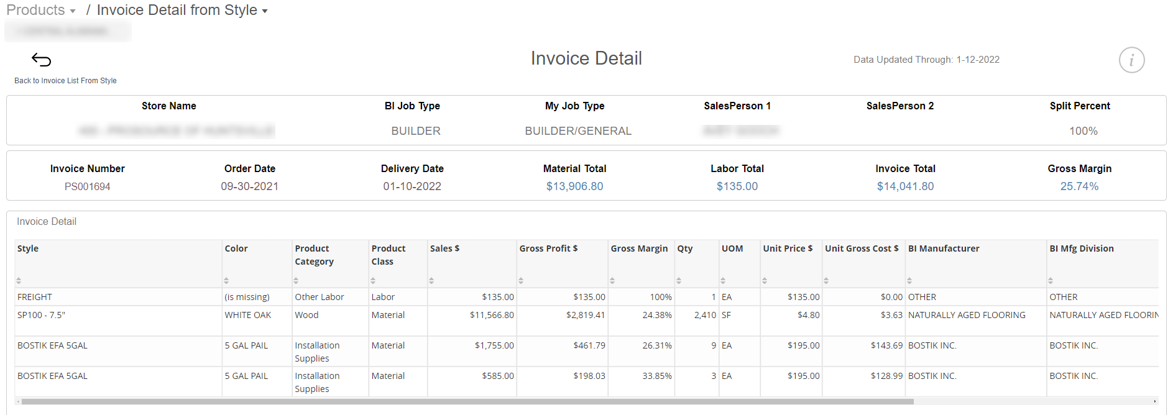The width and height of the screenshot is (1173, 415).
Task: Click Material Total value $13,906.80
Action: 574,186
